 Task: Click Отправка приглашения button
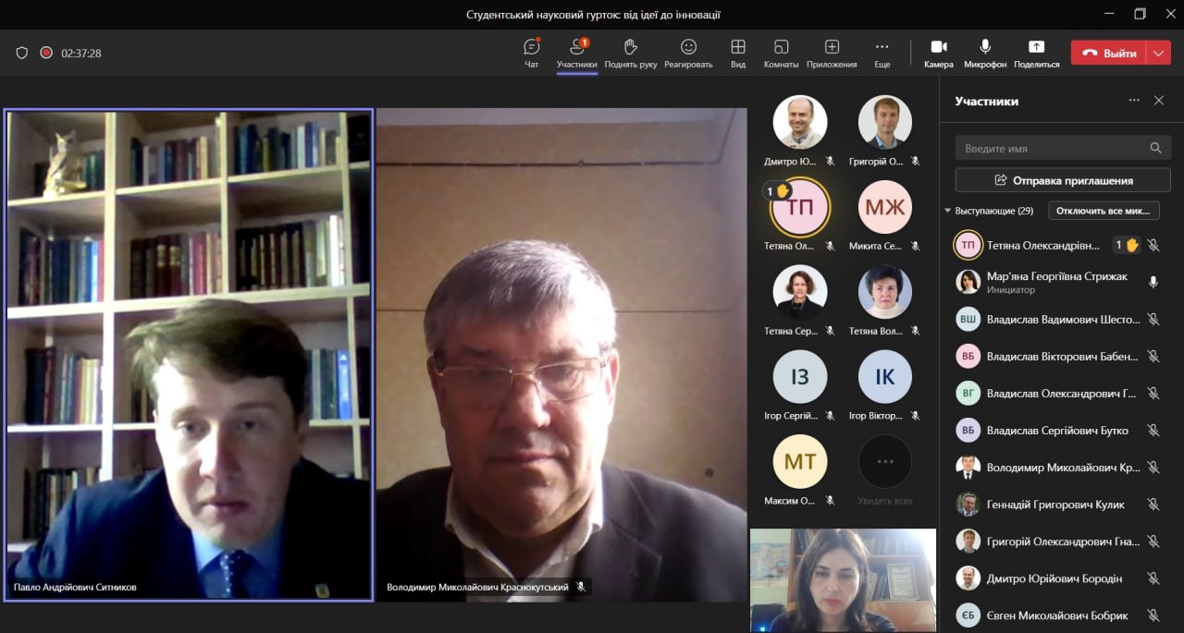coord(1063,180)
